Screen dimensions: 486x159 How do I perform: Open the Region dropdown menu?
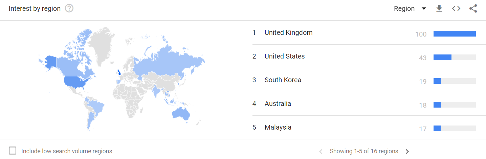click(x=410, y=8)
